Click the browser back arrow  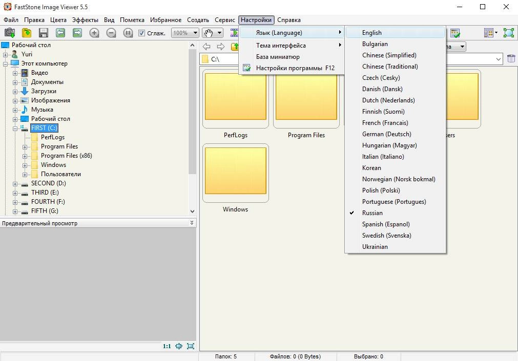tap(206, 47)
